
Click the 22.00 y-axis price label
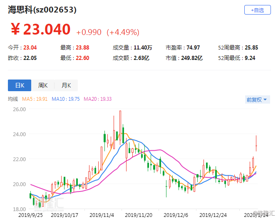[19, 159]
